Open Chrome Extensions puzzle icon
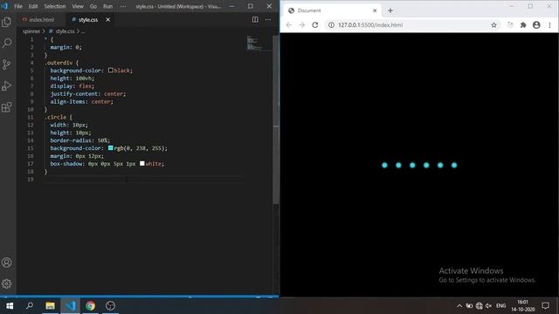 pos(523,25)
